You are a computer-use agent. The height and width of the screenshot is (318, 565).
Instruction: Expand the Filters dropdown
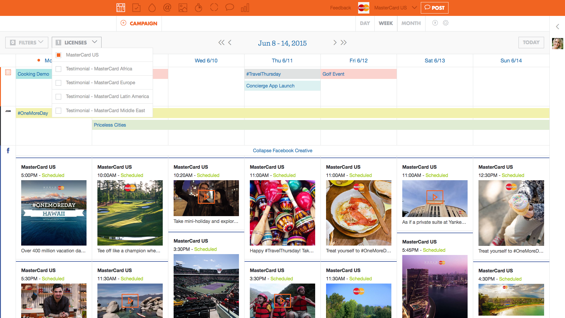(x=26, y=42)
